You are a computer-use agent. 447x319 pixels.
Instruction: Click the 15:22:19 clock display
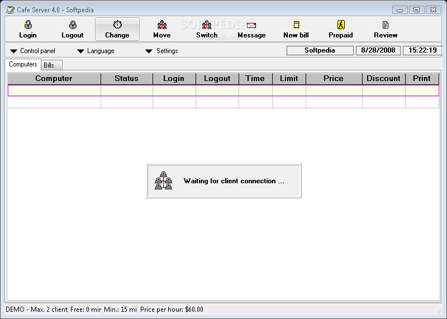[x=422, y=50]
